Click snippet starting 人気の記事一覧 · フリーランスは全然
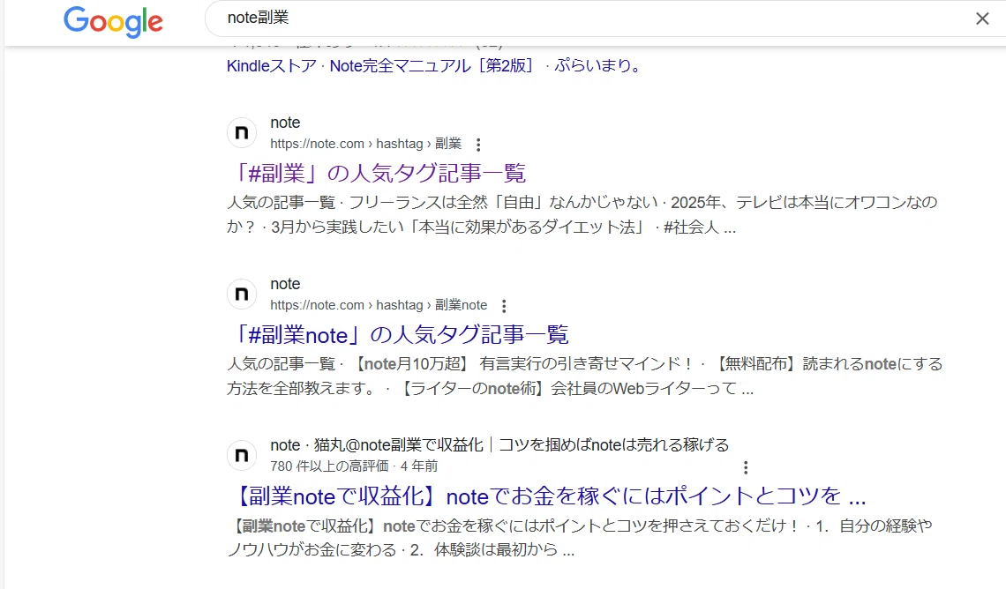The height and width of the screenshot is (589, 1006). click(x=582, y=215)
